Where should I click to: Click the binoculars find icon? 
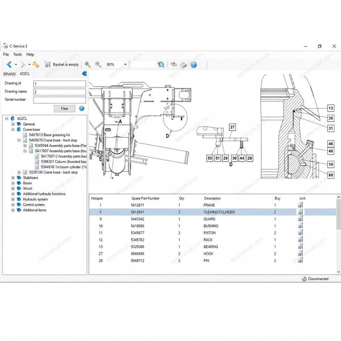[174, 64]
